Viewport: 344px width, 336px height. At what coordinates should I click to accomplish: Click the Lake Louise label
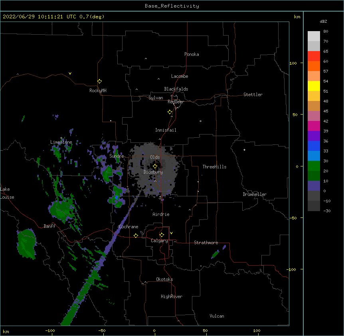(7, 193)
